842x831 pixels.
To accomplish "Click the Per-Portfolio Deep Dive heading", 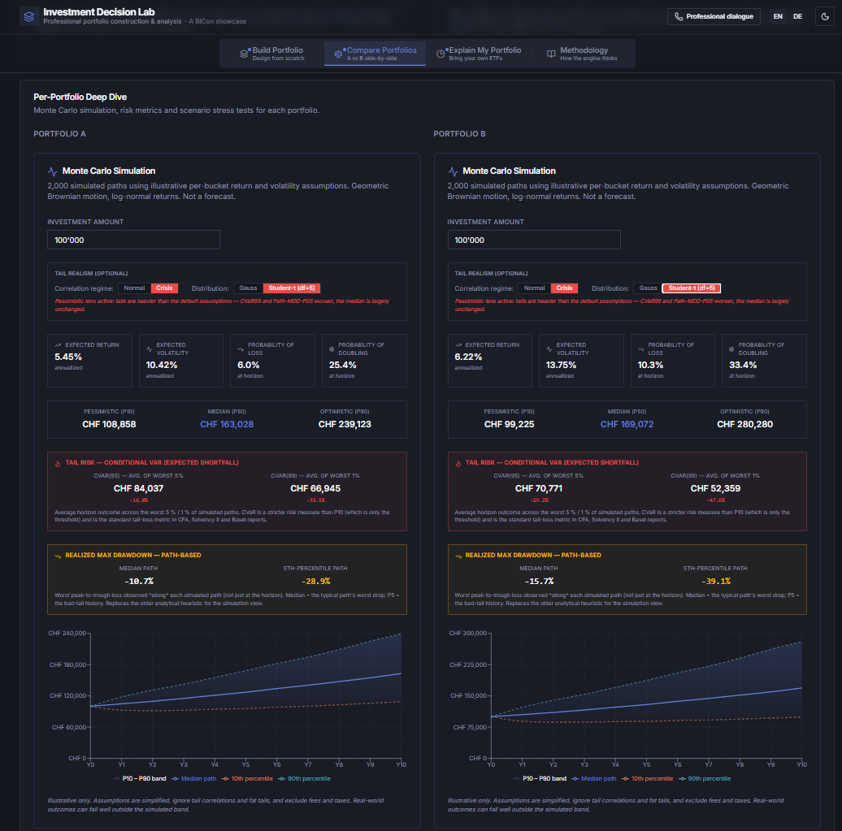I will (80, 97).
